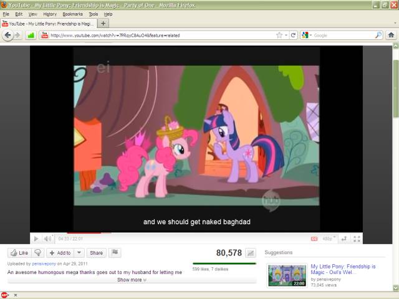Close the add-on bar with x
This screenshot has height=299, width=399.
pos(16,295)
